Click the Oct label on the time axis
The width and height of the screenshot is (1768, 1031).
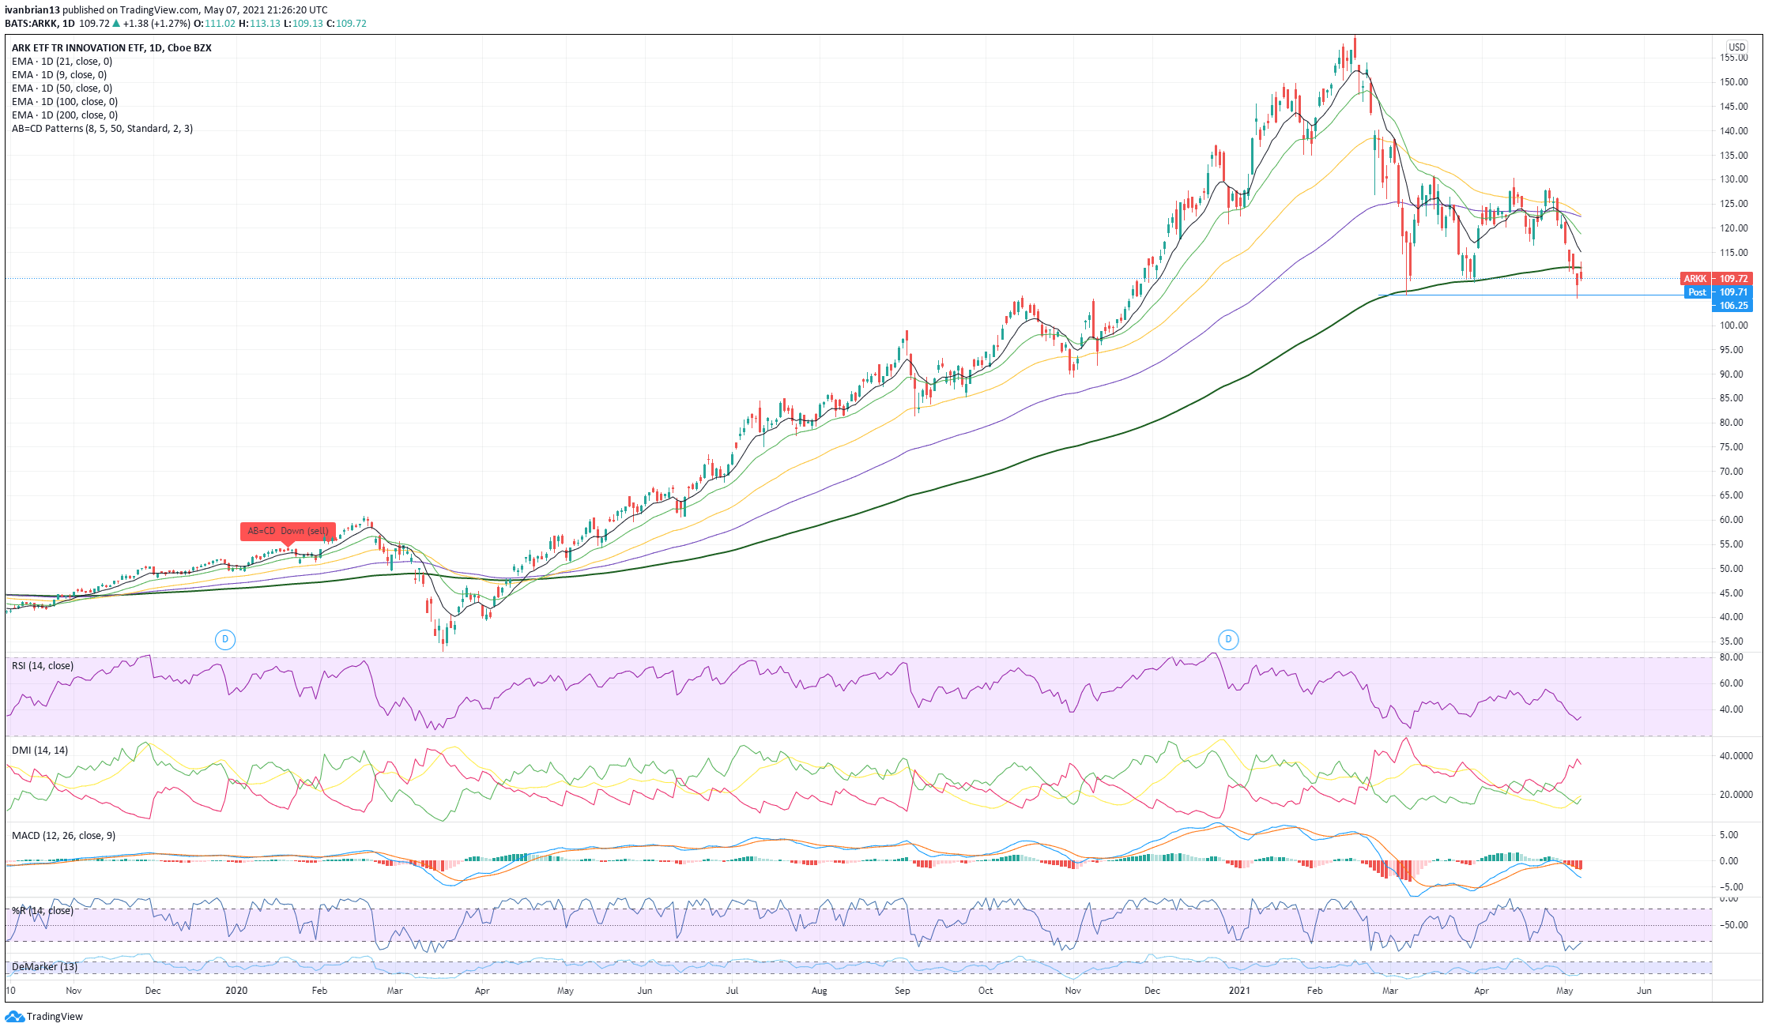point(986,990)
